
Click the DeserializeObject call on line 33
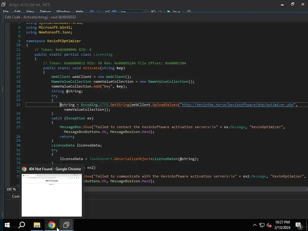coord(132,159)
